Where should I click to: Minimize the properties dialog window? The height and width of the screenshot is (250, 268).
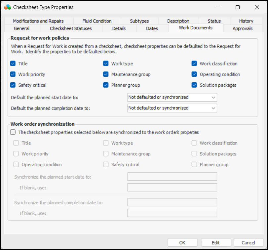point(218,7)
